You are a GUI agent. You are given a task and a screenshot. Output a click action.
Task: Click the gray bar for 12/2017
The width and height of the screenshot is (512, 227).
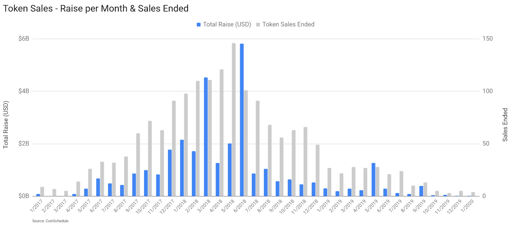[x=174, y=148]
